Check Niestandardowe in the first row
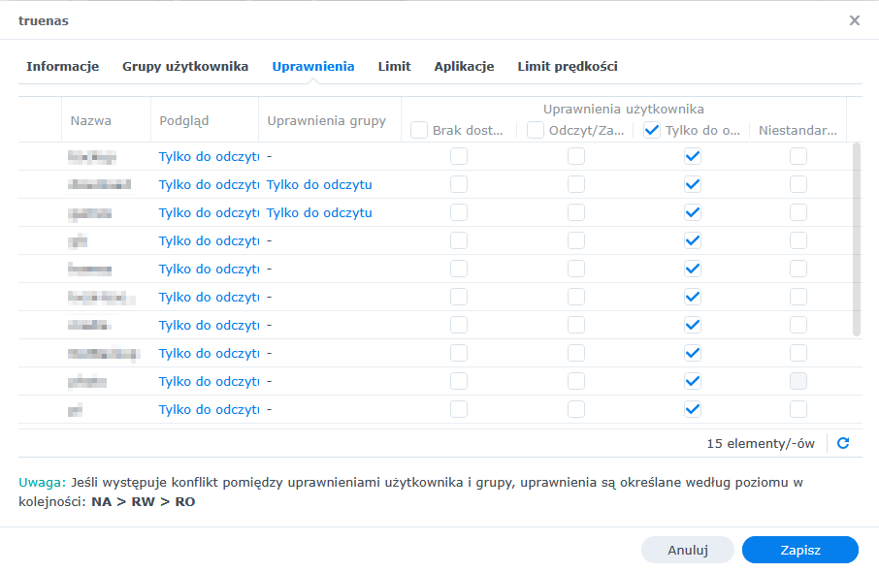The image size is (879, 572). point(798,156)
